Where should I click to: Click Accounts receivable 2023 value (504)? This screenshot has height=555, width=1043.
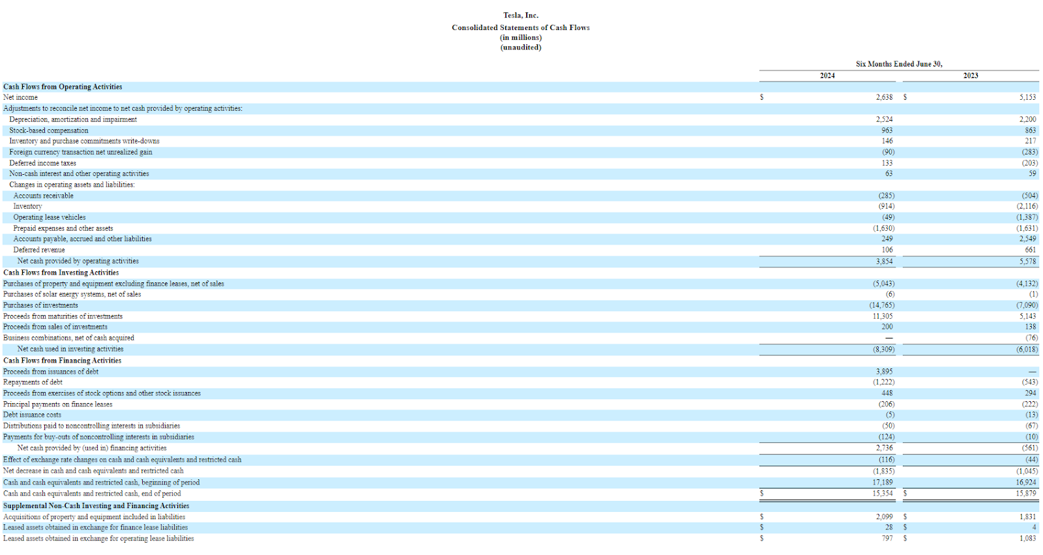pos(1030,196)
